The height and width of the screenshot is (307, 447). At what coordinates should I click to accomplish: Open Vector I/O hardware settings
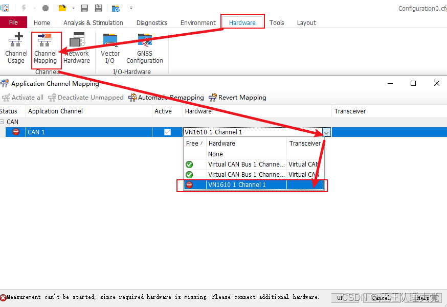(x=110, y=49)
